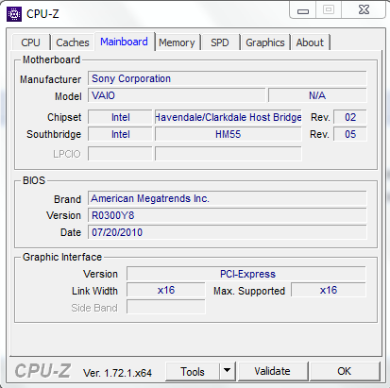Open the SPD tab

(x=220, y=42)
